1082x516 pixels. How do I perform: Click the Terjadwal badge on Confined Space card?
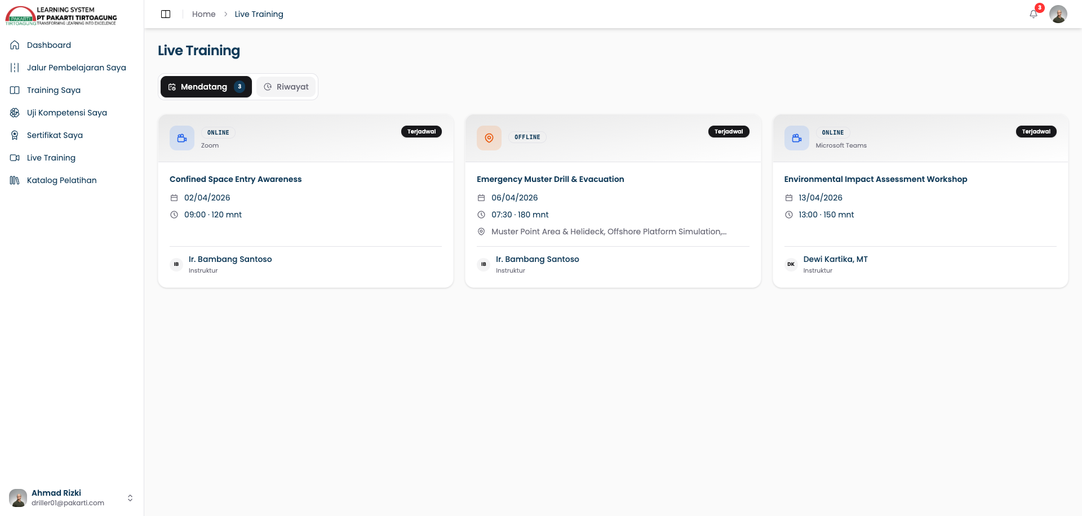pyautogui.click(x=422, y=131)
